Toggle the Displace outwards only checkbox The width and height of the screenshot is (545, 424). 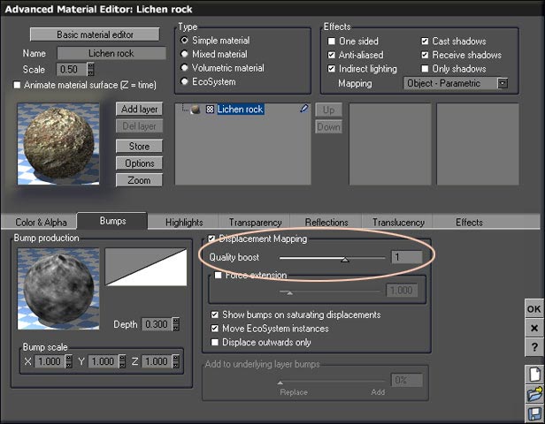pos(215,343)
